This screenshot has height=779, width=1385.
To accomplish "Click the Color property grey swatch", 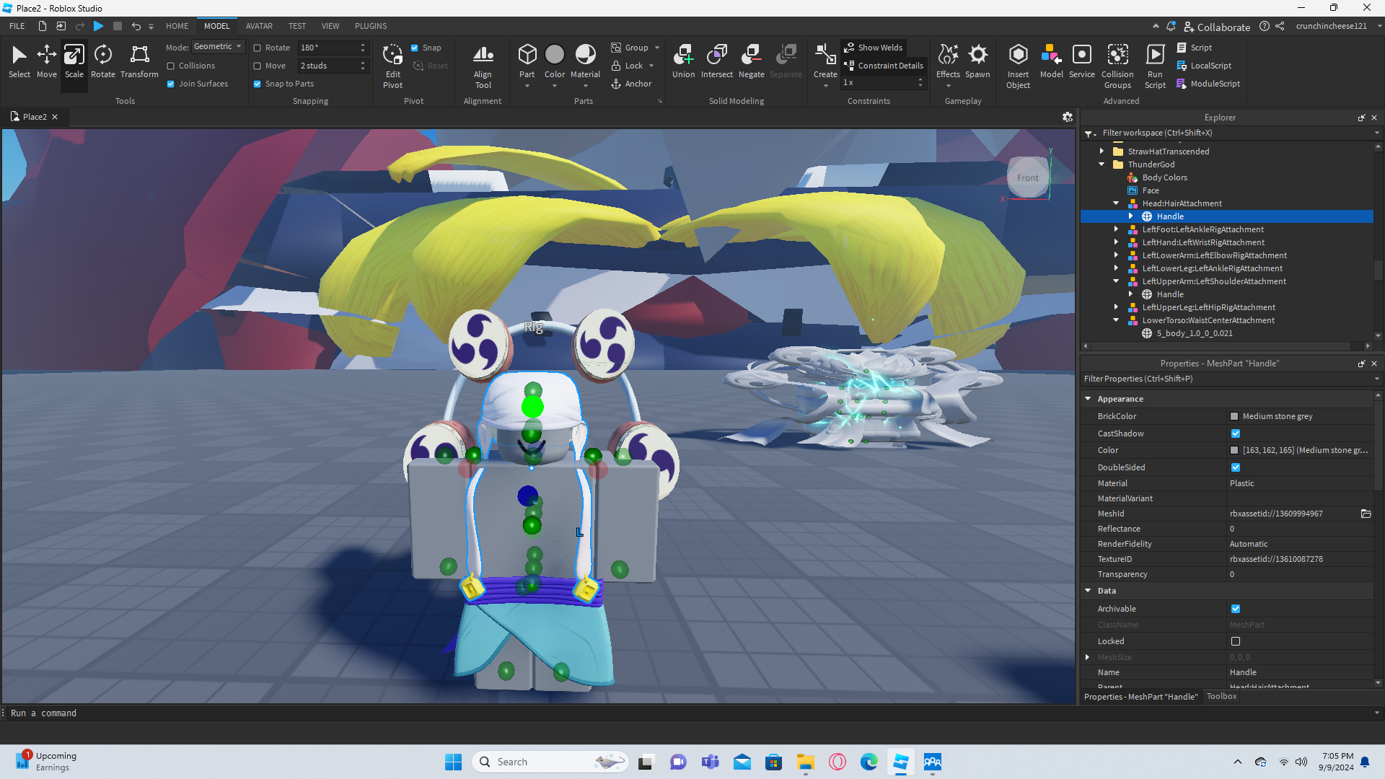I will click(1234, 450).
